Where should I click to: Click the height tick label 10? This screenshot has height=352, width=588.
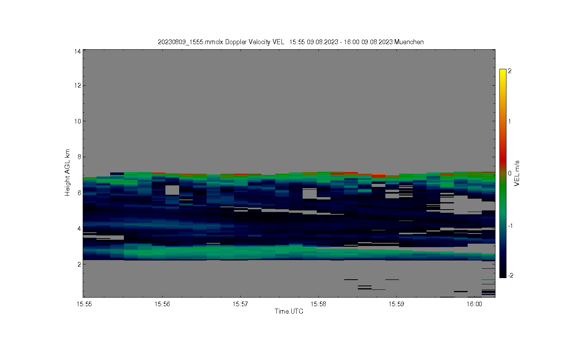click(78, 121)
